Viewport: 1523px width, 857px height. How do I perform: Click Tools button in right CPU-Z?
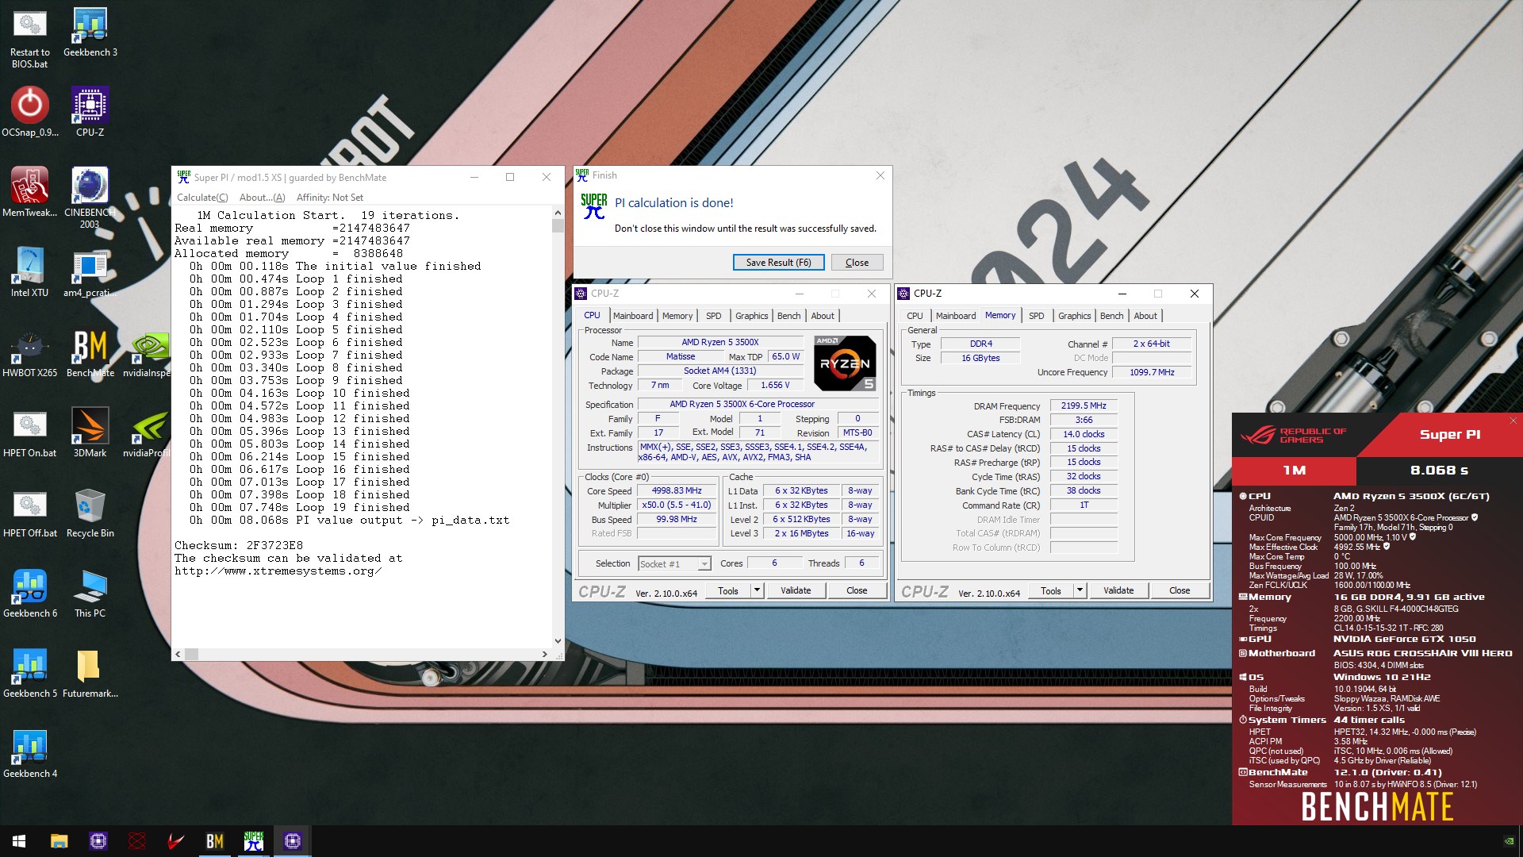pyautogui.click(x=1051, y=590)
